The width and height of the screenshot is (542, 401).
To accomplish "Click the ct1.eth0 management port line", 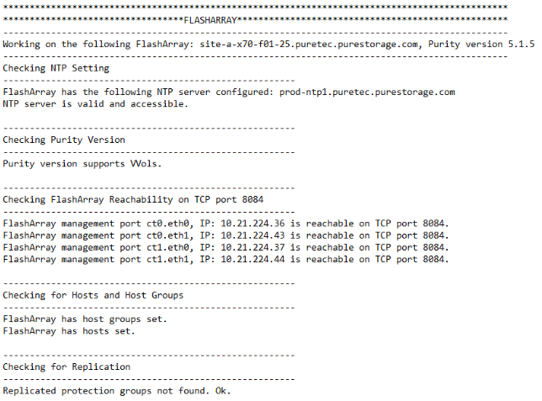I will click(x=226, y=247).
